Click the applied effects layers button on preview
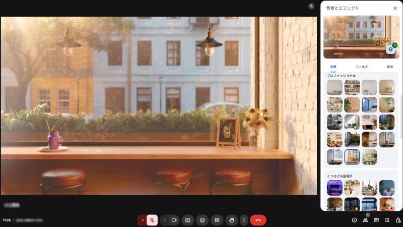Image resolution: width=403 pixels, height=227 pixels. 391,49
